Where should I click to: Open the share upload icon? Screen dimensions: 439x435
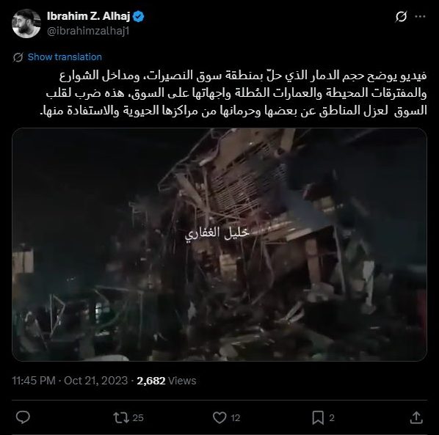coord(416,417)
